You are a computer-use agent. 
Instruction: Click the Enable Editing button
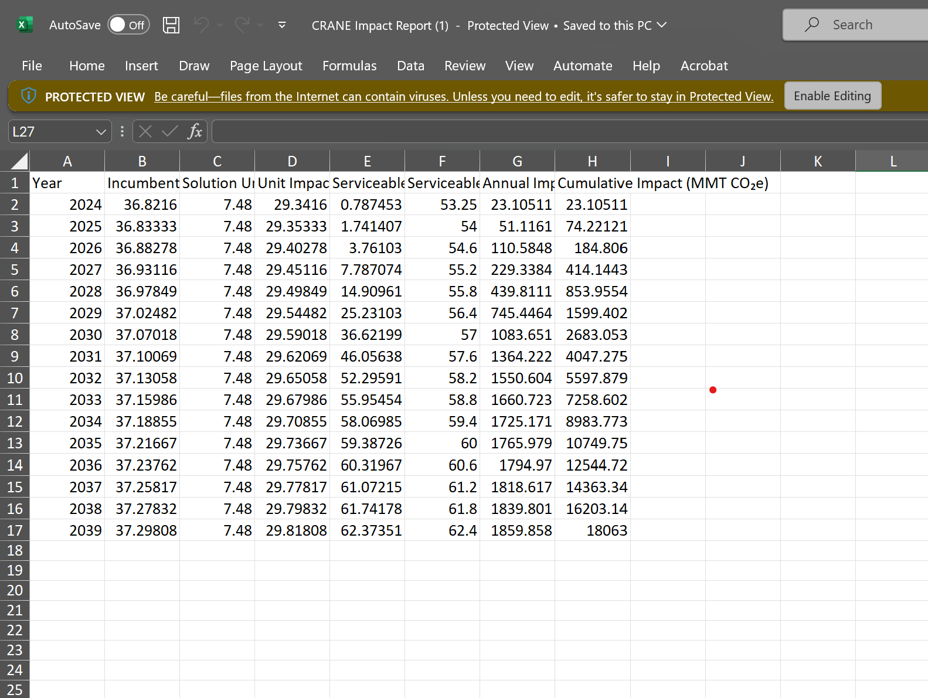point(832,96)
